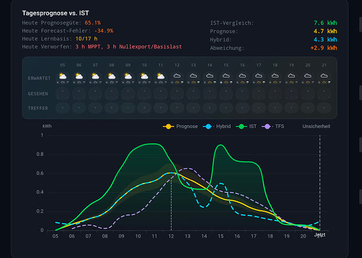Click the Forecast-Fehler value -34.9%
Viewport: 362px width, 258px height.
pyautogui.click(x=104, y=31)
